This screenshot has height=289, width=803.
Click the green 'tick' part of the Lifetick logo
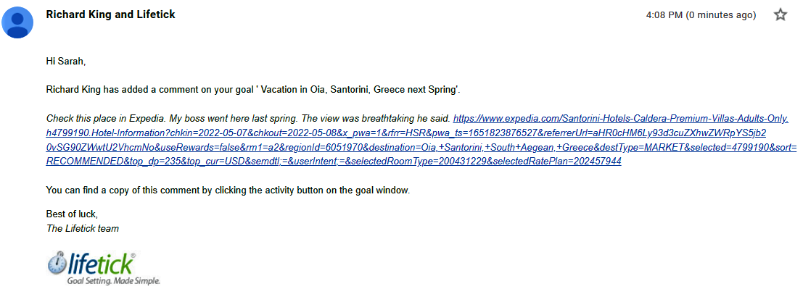[x=115, y=263]
